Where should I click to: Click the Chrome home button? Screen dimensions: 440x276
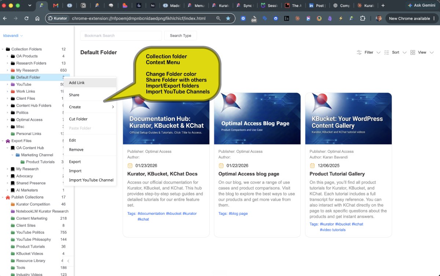[37, 18]
